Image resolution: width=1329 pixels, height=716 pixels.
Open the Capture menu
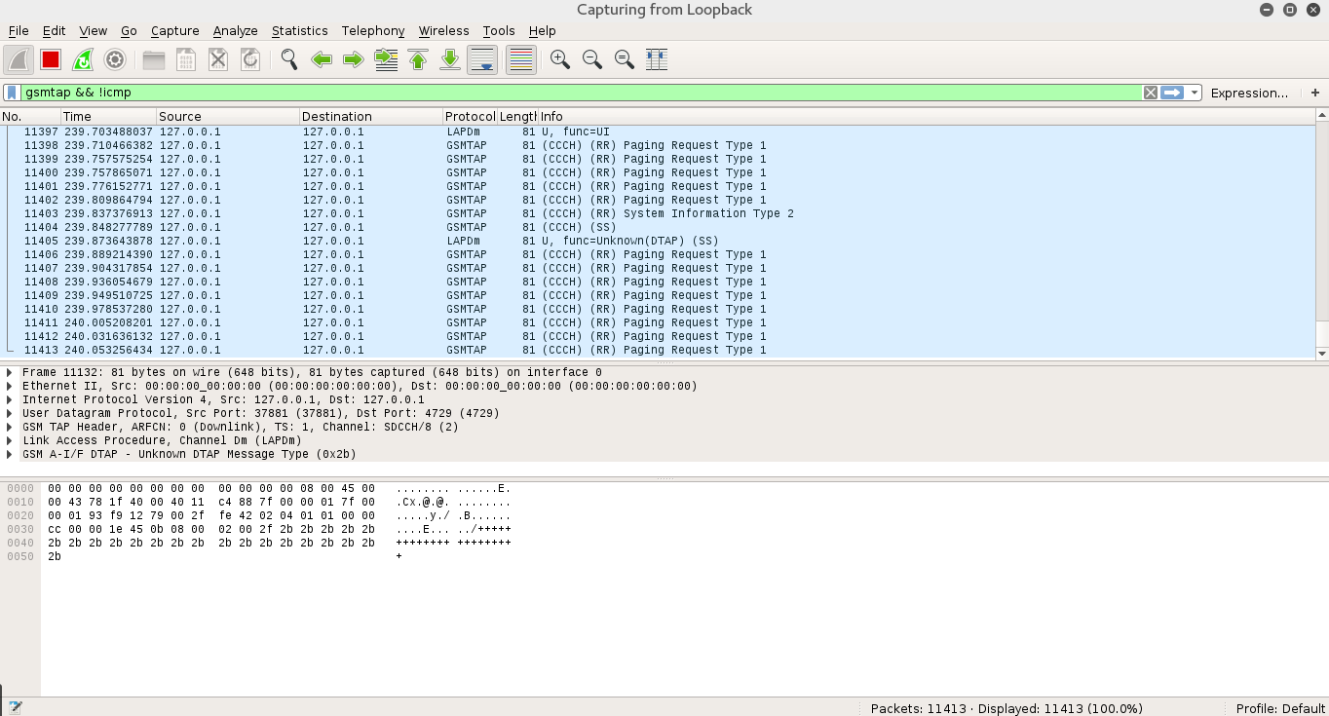175,30
